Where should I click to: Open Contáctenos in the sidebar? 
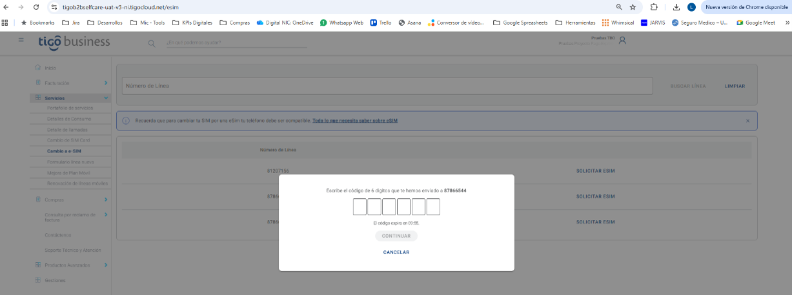tap(58, 235)
